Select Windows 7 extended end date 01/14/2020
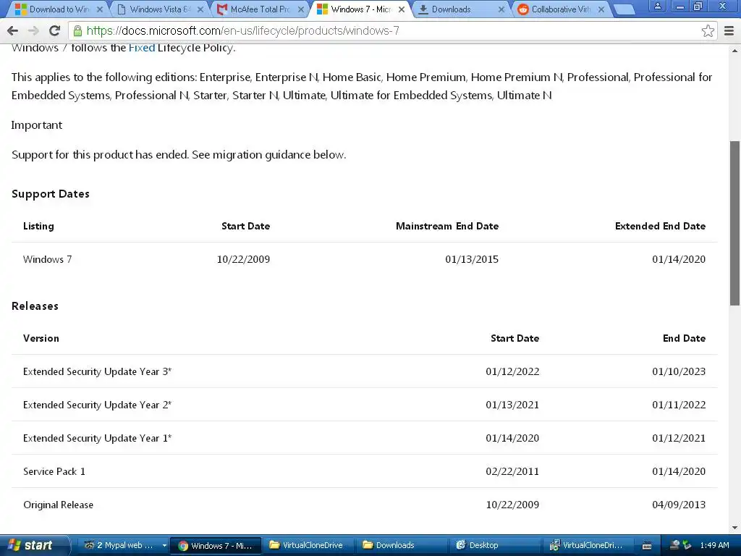The image size is (741, 556). (x=679, y=259)
